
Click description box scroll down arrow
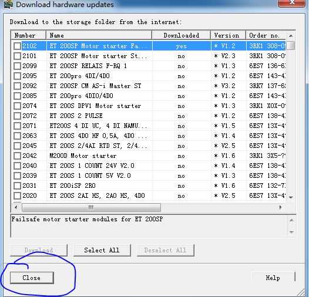coord(291,232)
